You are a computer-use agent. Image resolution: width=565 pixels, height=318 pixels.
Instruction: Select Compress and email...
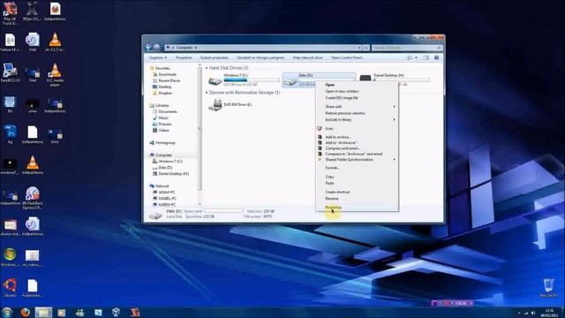coord(343,148)
